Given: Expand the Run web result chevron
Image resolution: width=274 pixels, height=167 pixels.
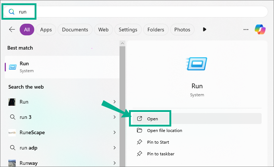Looking at the screenshot, I should coord(115,102).
